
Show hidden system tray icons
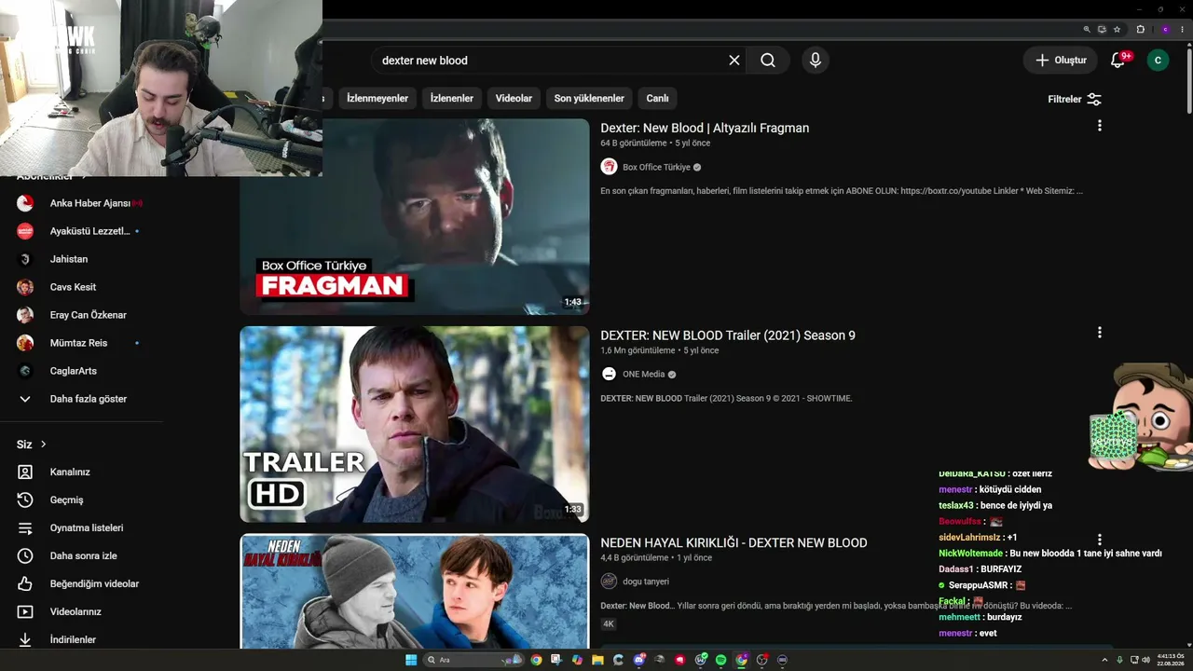click(x=1106, y=660)
